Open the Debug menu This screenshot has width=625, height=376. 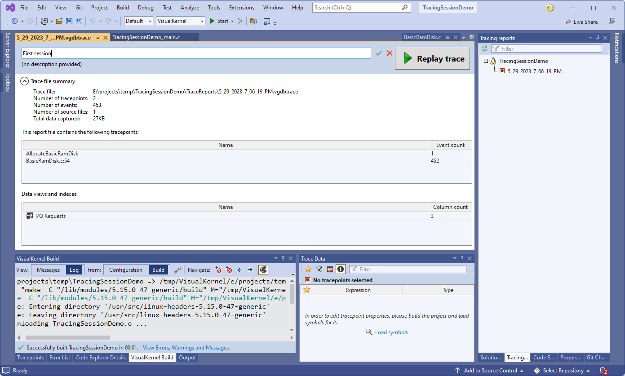point(146,8)
